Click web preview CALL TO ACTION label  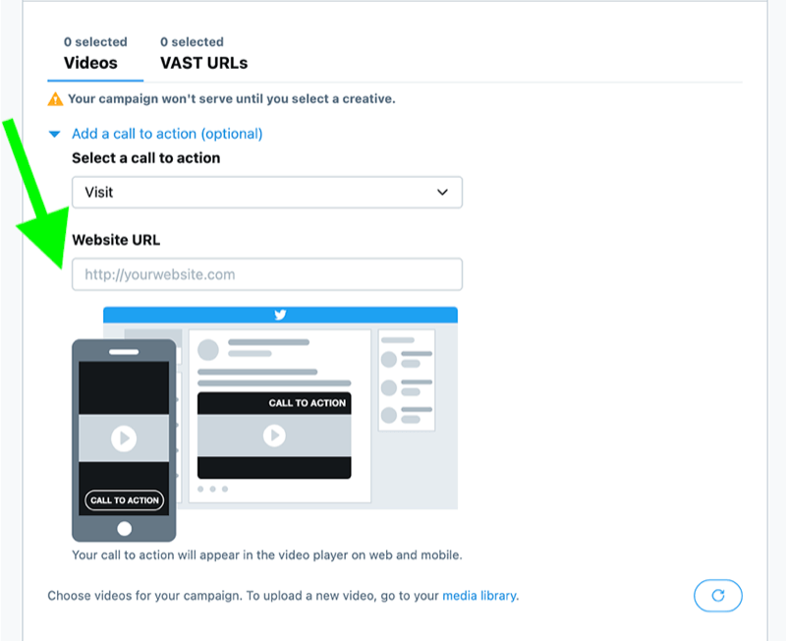pos(307,403)
